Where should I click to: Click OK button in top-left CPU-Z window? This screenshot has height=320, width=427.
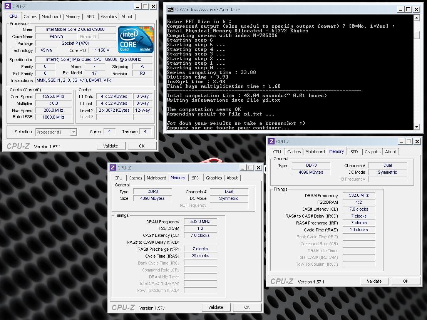point(142,146)
